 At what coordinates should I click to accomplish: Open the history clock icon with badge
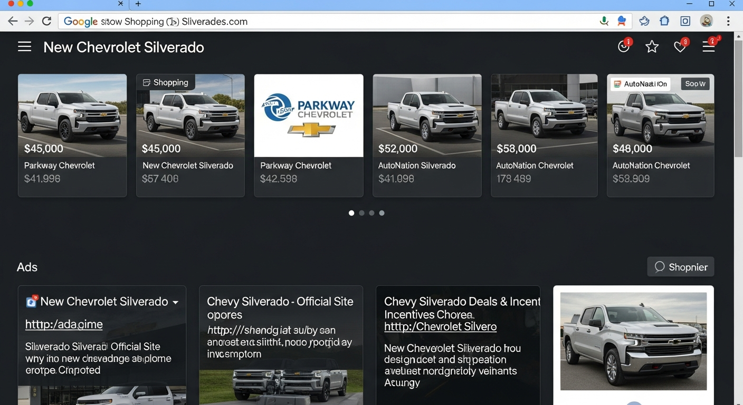(624, 46)
